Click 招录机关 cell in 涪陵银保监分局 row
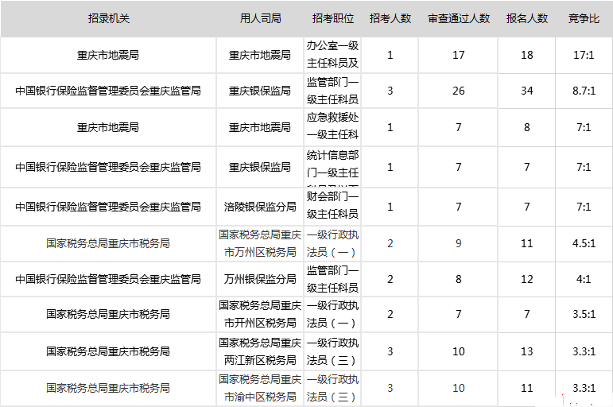The height and width of the screenshot is (407, 613). pyautogui.click(x=108, y=207)
